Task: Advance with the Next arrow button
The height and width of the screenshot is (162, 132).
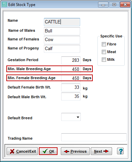Action: pos(101,151)
